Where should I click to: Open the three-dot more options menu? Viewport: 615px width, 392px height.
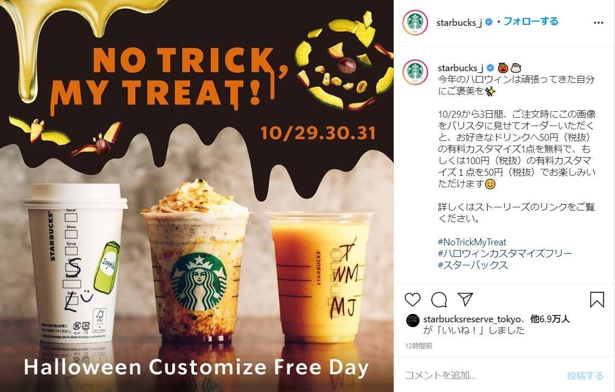point(599,23)
